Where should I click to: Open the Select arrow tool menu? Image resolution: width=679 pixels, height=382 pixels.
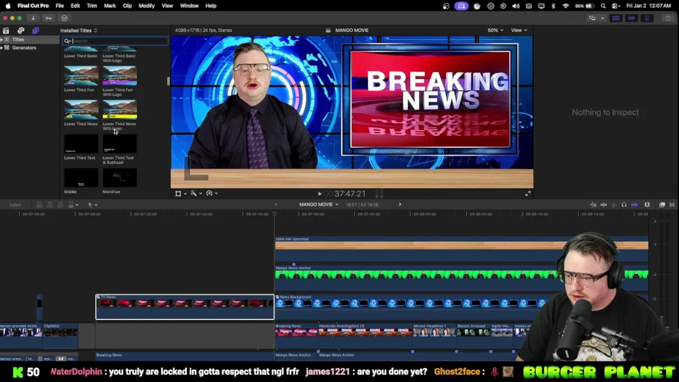coord(92,205)
